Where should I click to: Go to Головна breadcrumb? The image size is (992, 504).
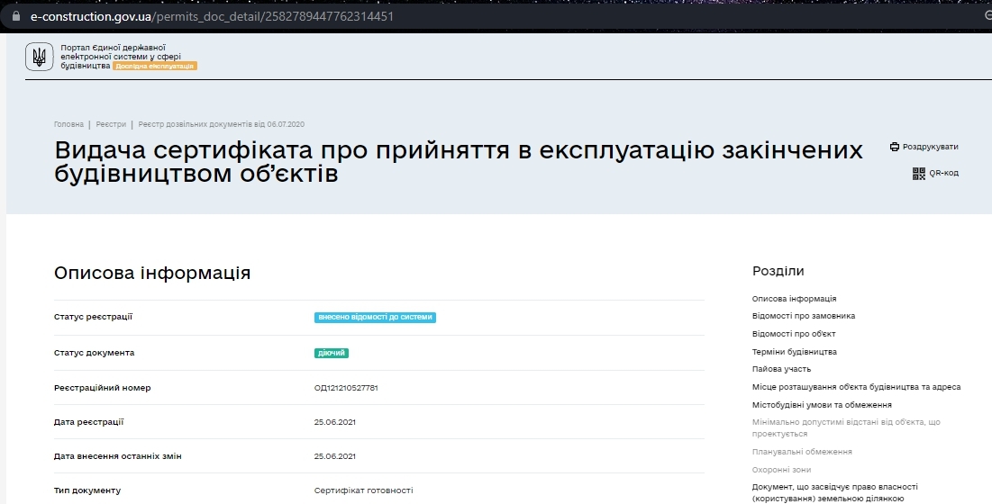69,124
